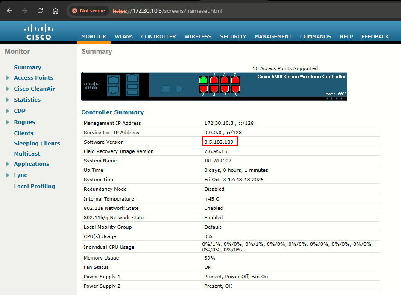Click the Not secure warning badge

pos(89,11)
